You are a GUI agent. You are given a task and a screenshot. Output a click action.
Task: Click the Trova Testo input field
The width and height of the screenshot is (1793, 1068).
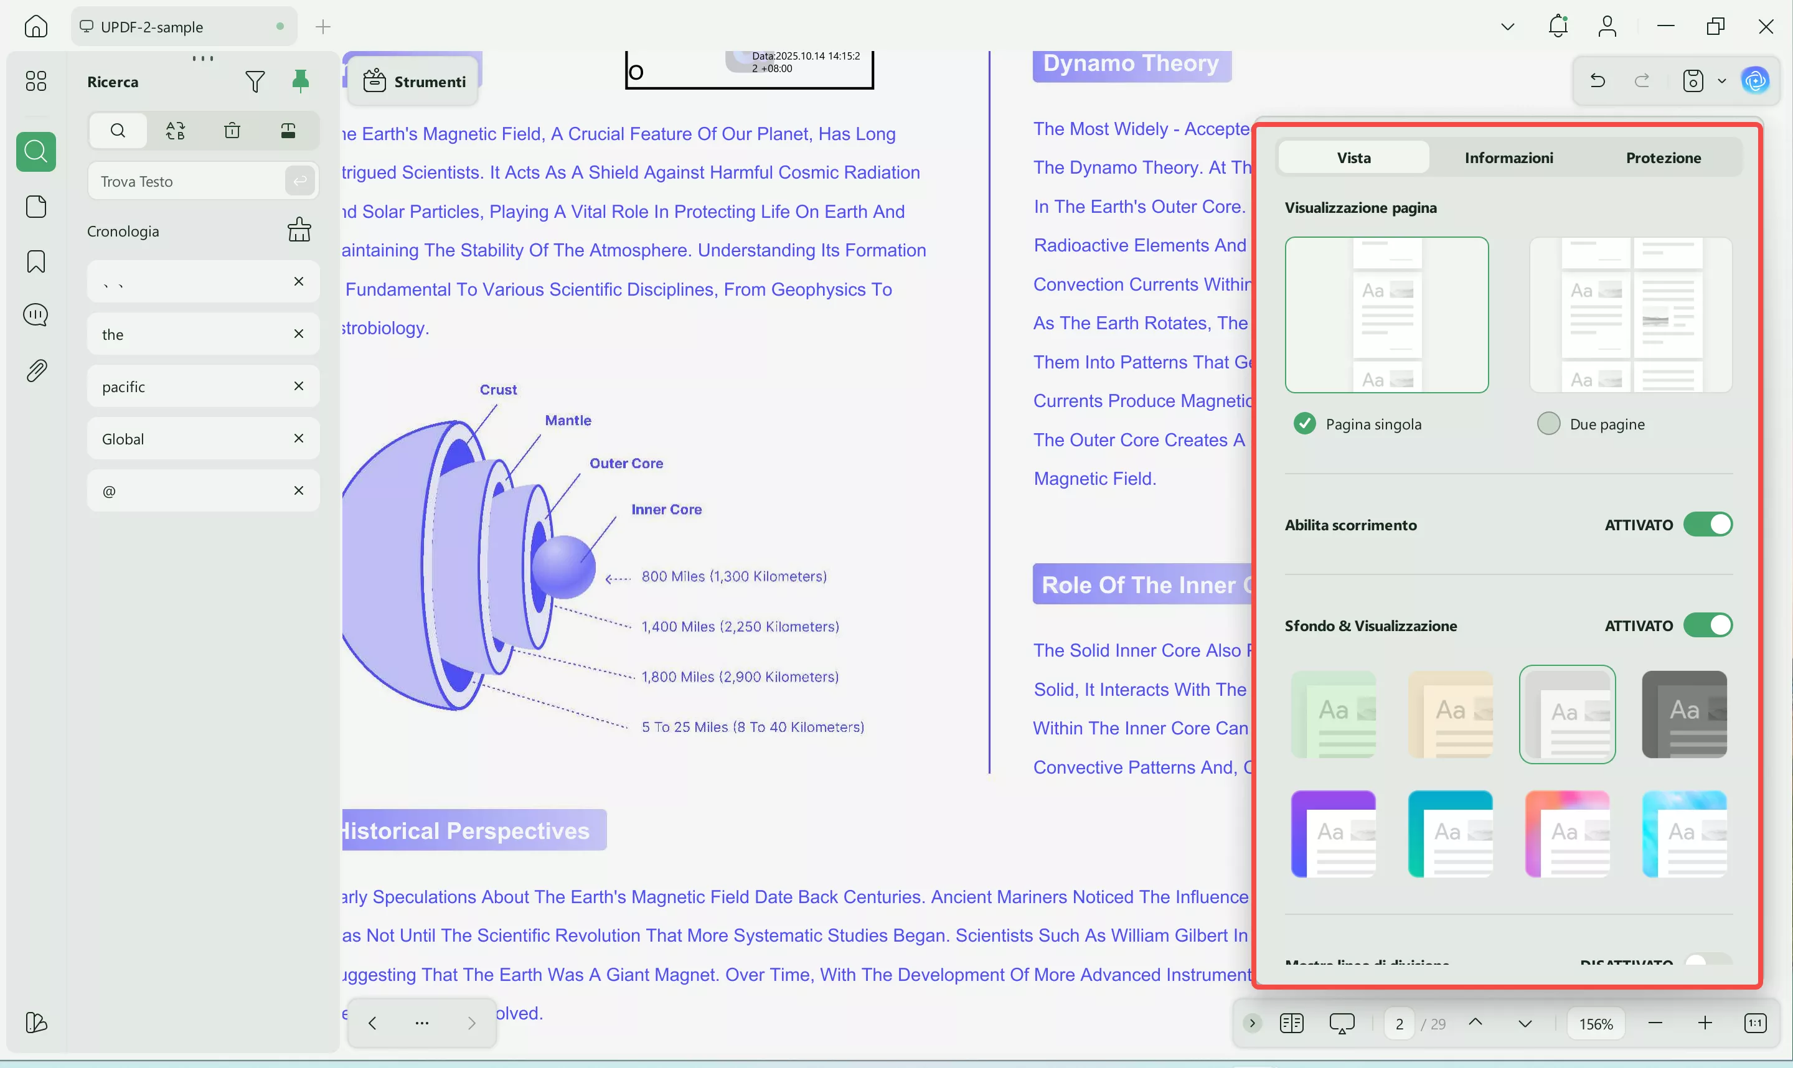(189, 181)
